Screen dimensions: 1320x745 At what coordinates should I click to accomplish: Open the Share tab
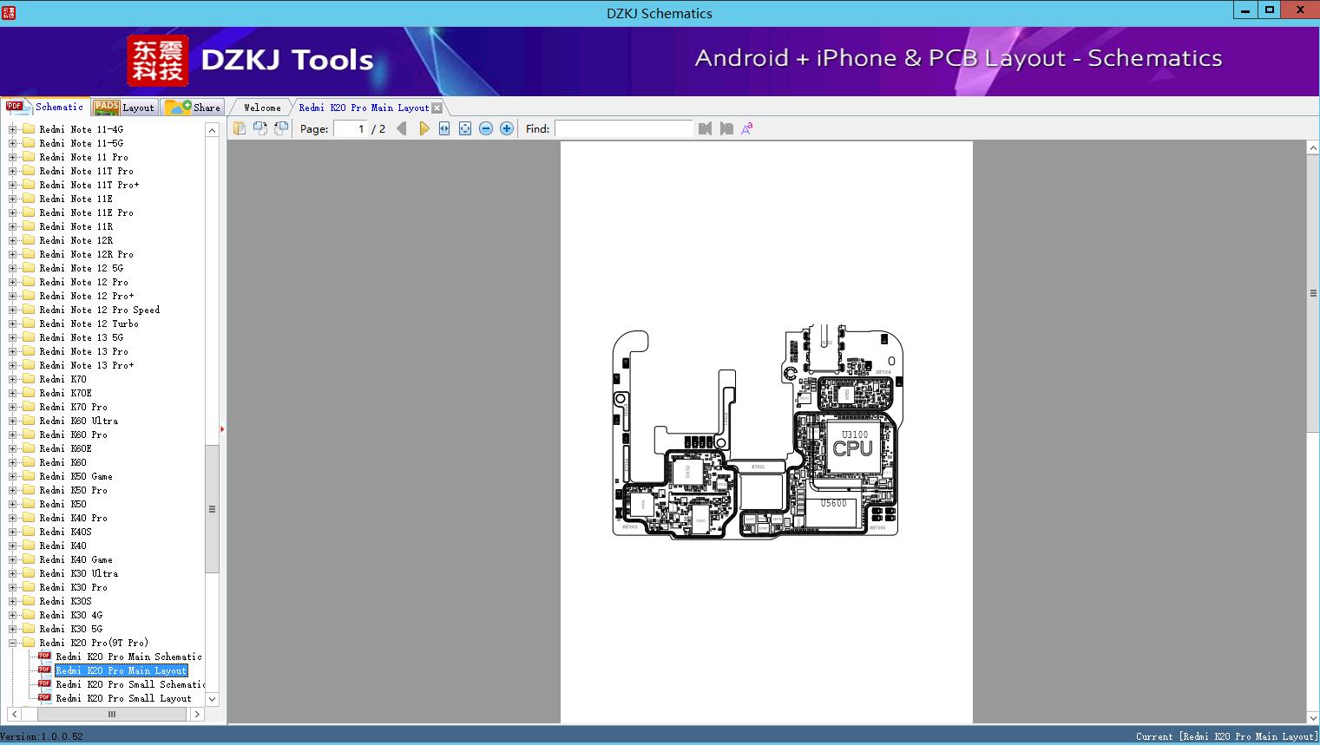point(193,108)
